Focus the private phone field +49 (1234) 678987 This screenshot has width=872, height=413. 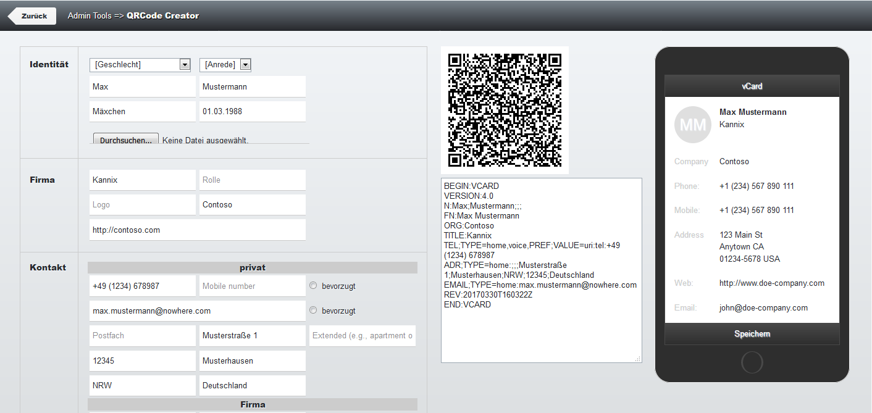tap(143, 286)
